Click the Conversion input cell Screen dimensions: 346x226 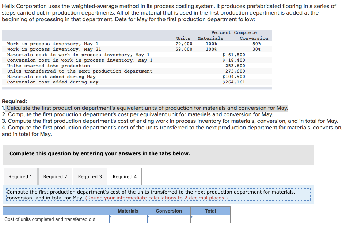coord(169,219)
